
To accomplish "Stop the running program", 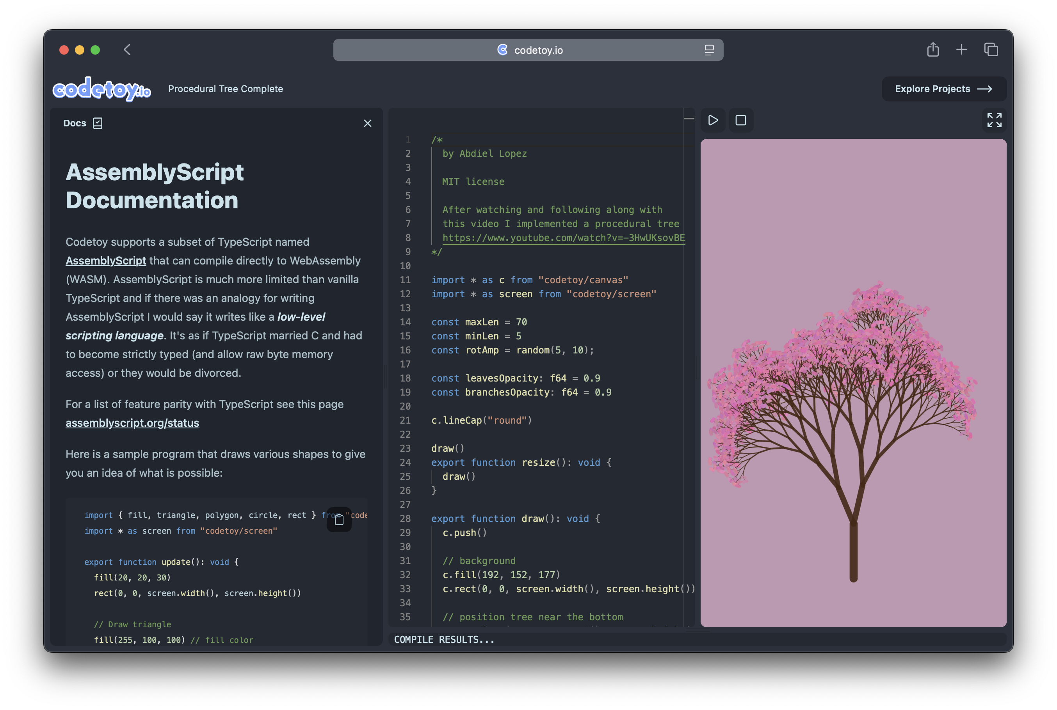I will tap(741, 121).
